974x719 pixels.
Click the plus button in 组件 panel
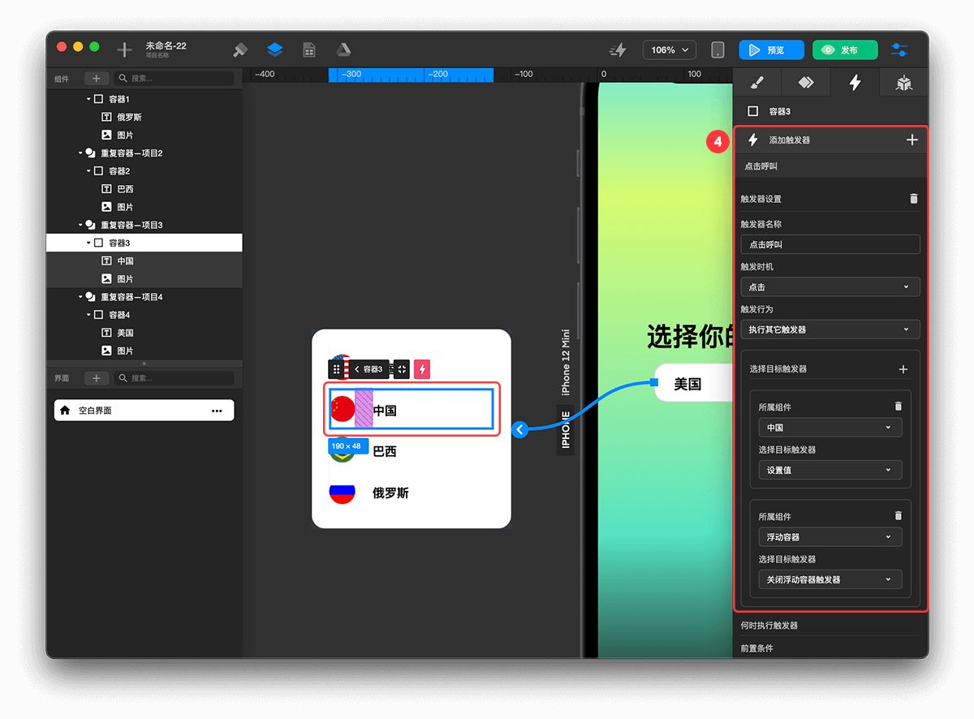pyautogui.click(x=97, y=79)
